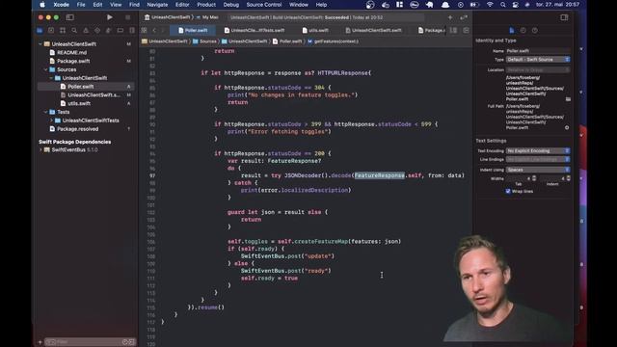Toggle the navigator sidebar visibility

click(70, 17)
